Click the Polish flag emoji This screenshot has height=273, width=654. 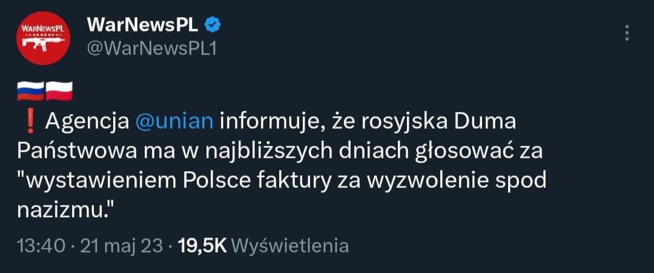tap(59, 91)
